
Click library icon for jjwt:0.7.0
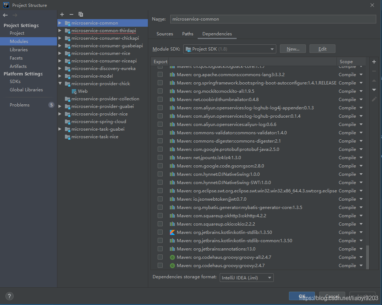[x=172, y=199]
